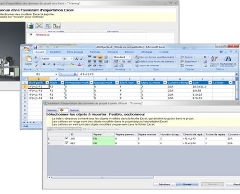Click the Excel help icon next to the ribbon tabs
240x194 pixels.
click(221, 52)
